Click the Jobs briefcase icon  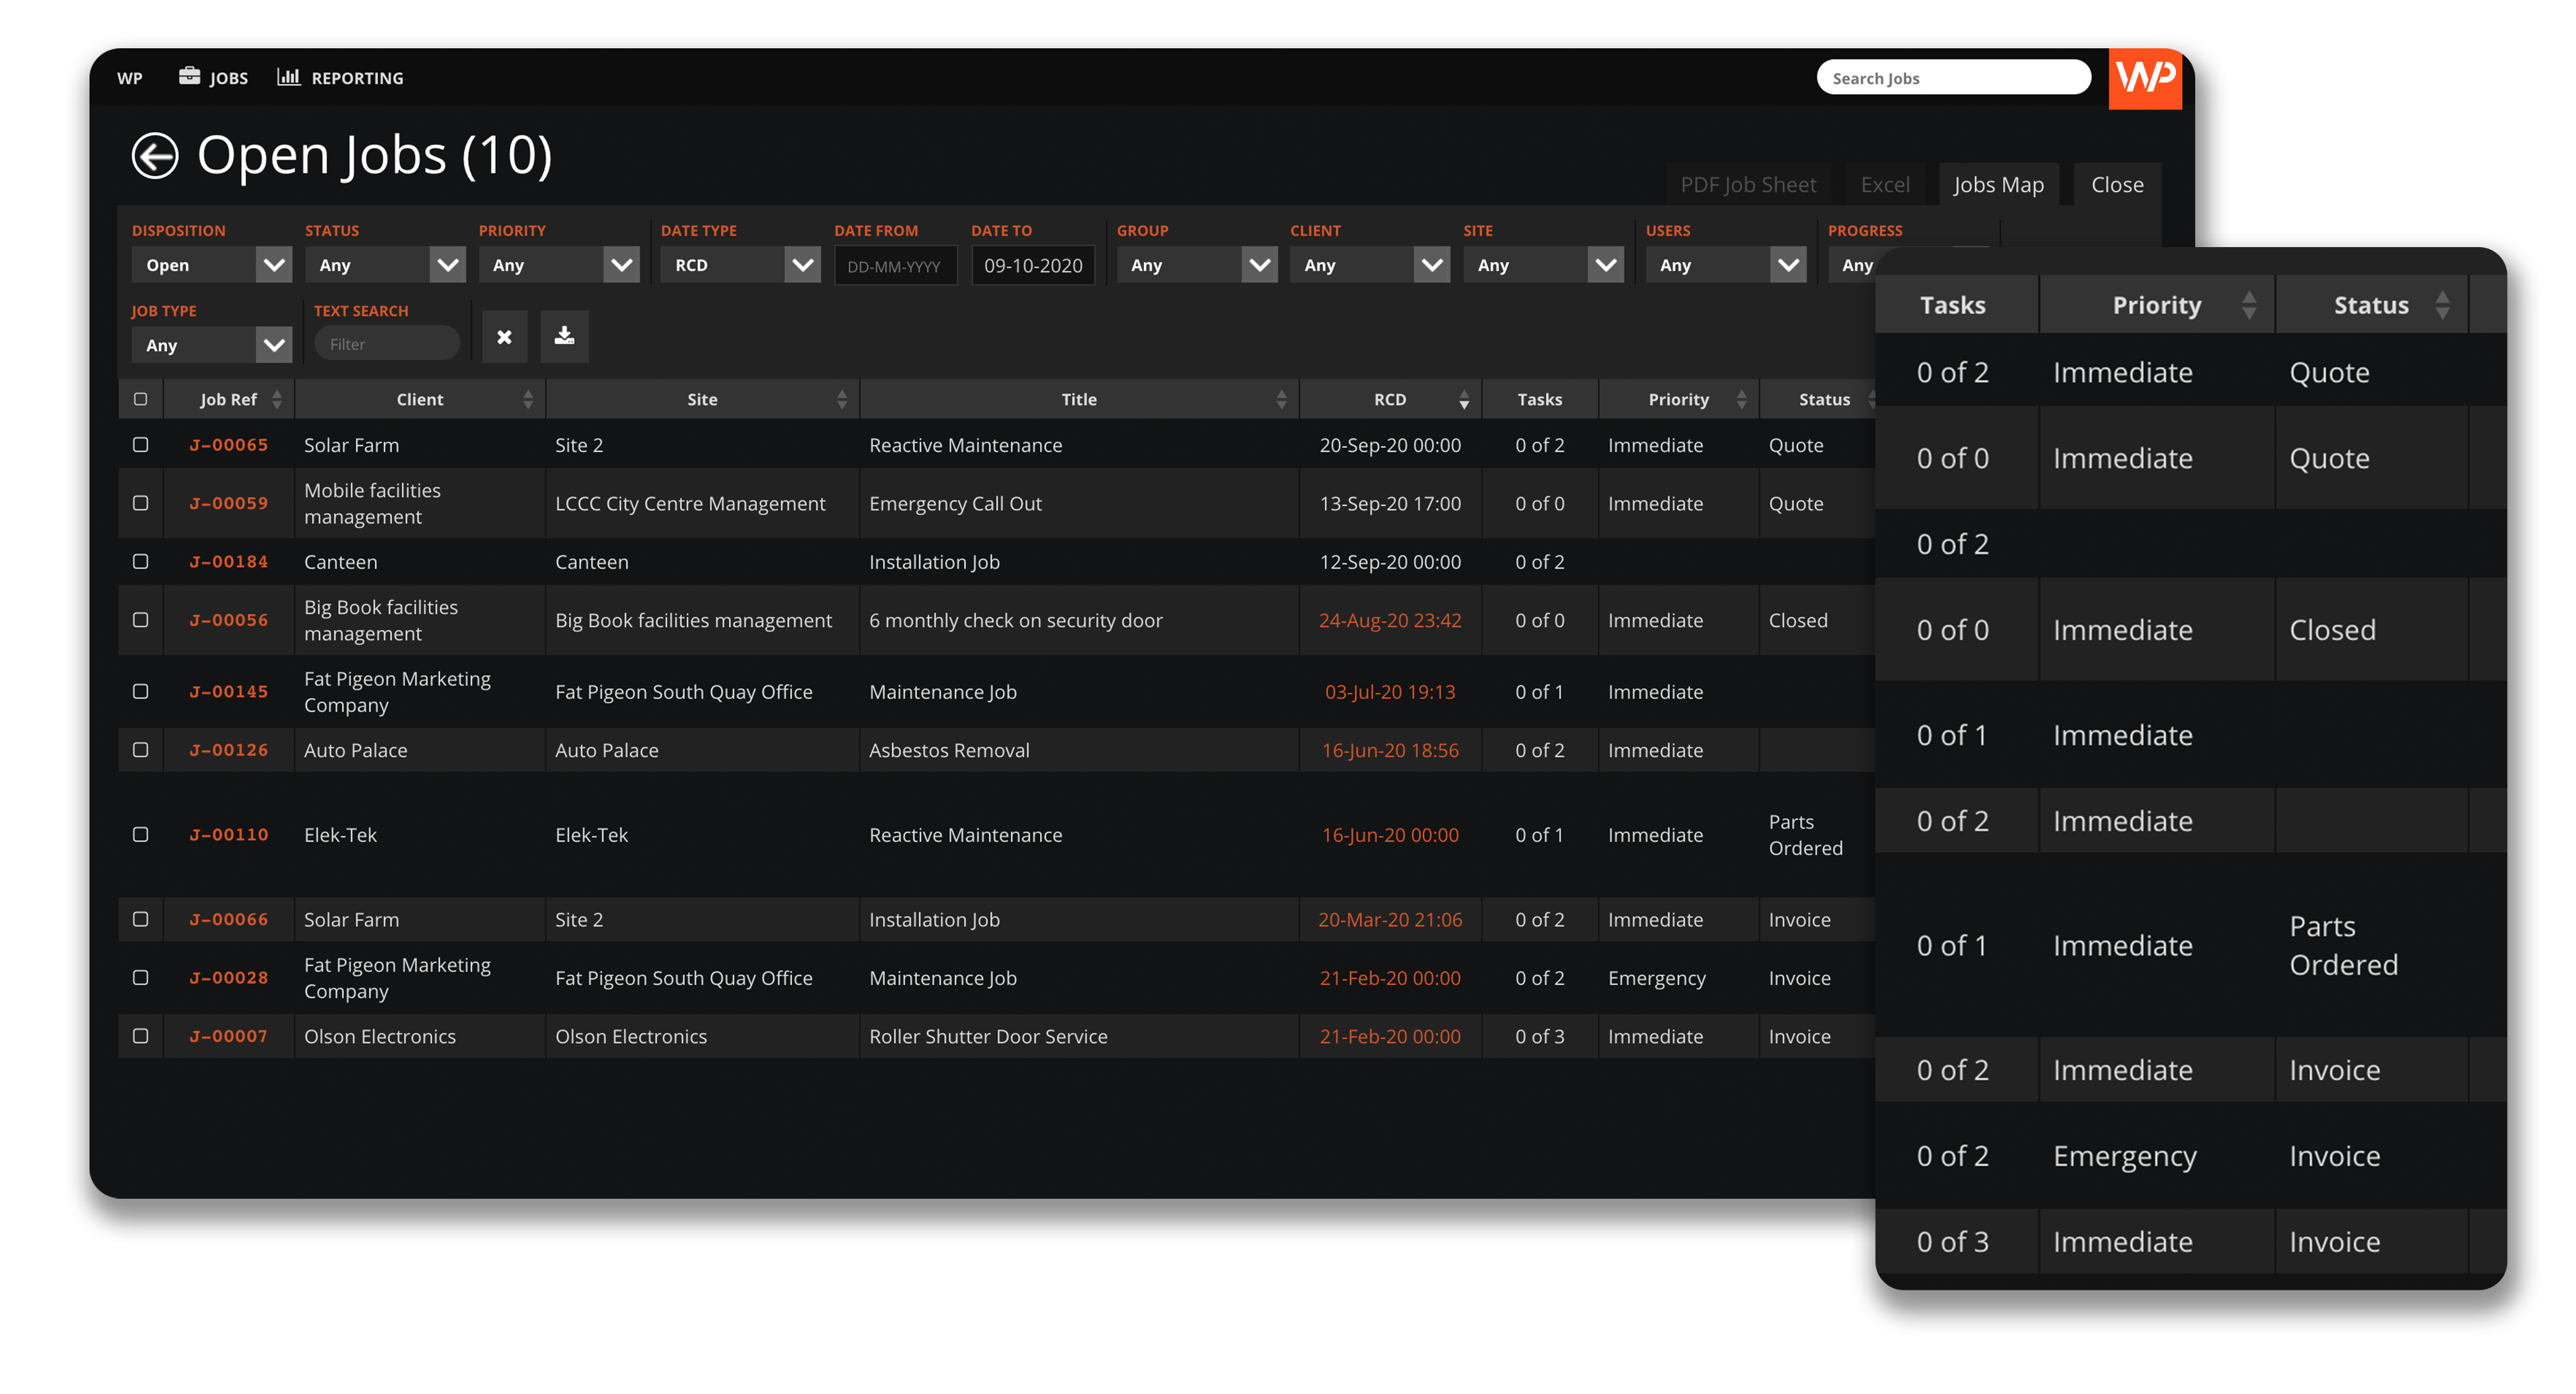(189, 77)
